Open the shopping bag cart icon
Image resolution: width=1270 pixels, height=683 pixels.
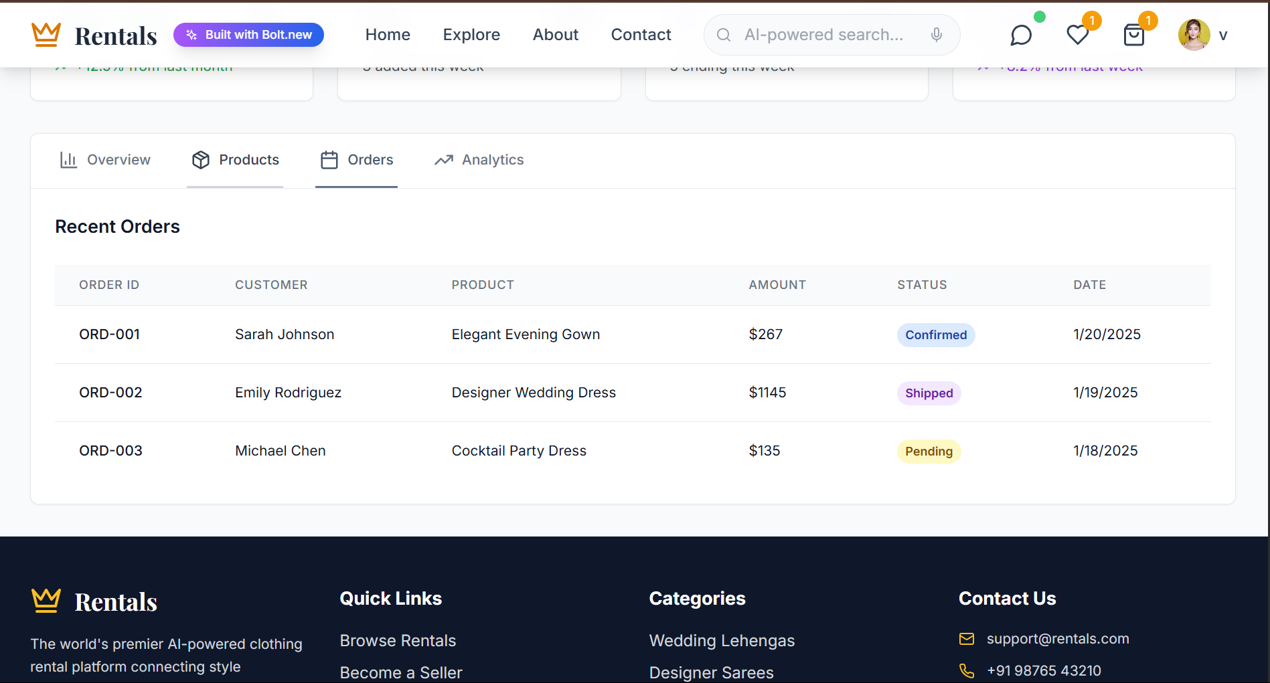click(1133, 35)
